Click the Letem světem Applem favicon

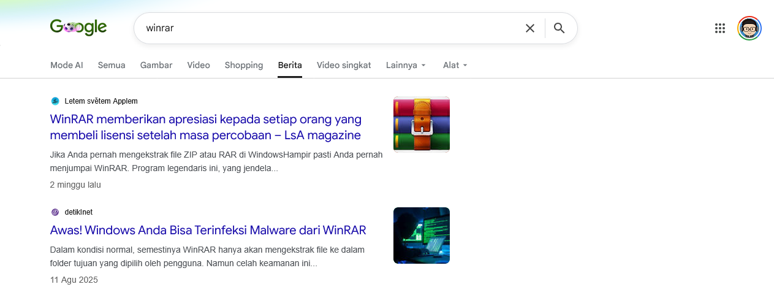55,101
